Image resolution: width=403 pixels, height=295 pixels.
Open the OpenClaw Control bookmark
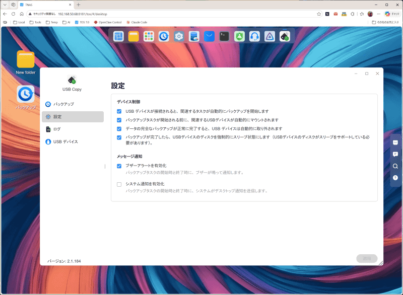click(x=108, y=22)
